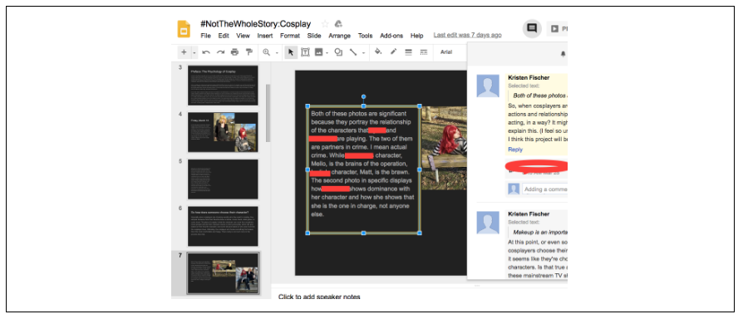Click 'Last edit was 7 days ago'
The width and height of the screenshot is (743, 319).
tap(467, 36)
